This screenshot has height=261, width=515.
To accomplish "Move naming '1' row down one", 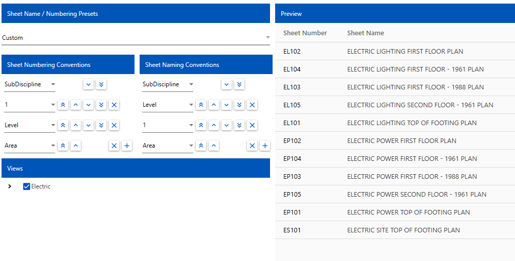I will coord(226,125).
